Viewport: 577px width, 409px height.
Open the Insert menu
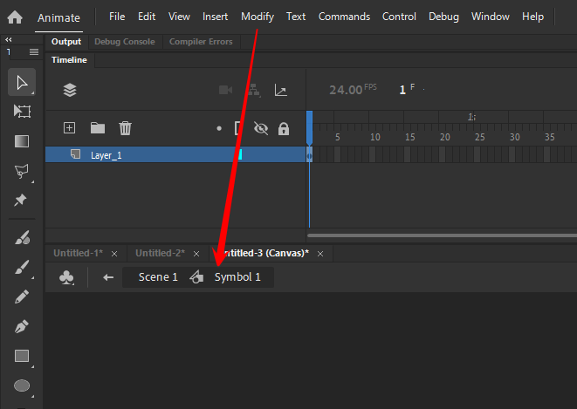point(215,17)
